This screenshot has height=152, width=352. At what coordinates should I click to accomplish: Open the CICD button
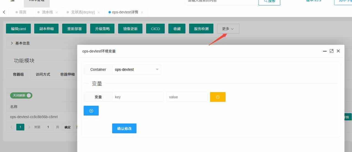155,29
